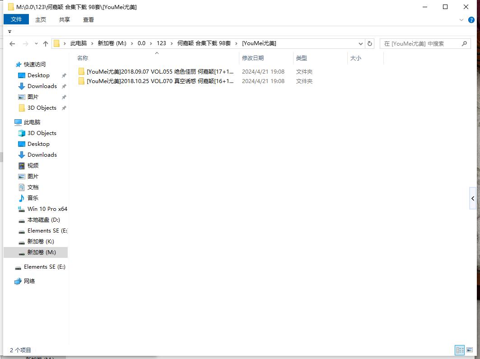Click the folder icon in address bar

(x=56, y=44)
